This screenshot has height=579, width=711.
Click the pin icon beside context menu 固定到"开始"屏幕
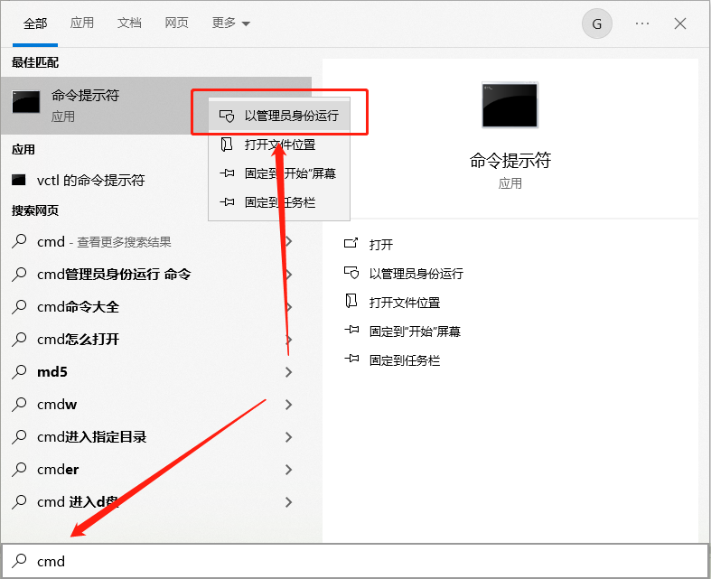pos(227,173)
